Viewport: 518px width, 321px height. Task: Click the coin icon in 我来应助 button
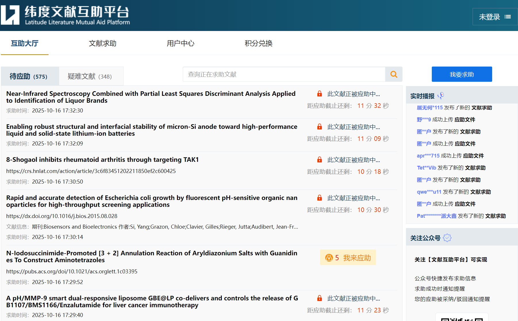click(x=329, y=258)
